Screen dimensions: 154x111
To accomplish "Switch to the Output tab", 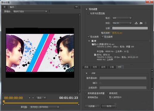I will pos(12,7).
